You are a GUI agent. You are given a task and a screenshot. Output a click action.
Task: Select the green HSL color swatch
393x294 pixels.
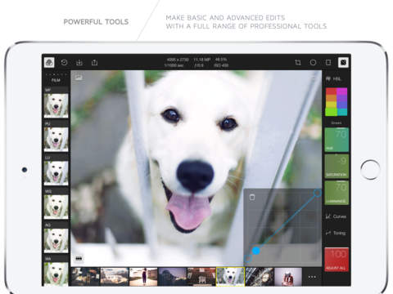(x=331, y=112)
